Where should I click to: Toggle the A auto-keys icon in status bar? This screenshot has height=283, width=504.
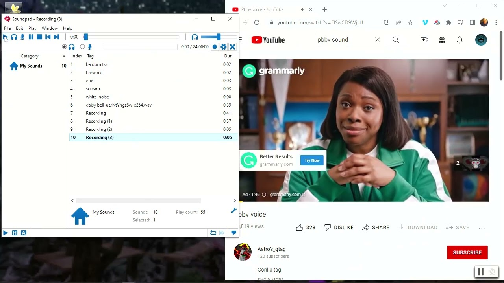24,233
